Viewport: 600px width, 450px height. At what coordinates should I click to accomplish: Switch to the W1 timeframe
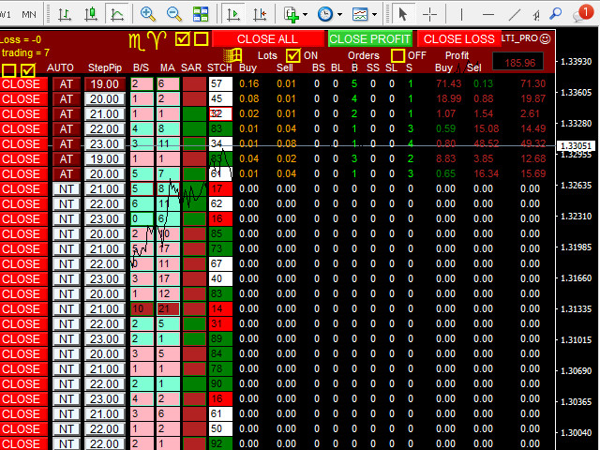coord(6,15)
